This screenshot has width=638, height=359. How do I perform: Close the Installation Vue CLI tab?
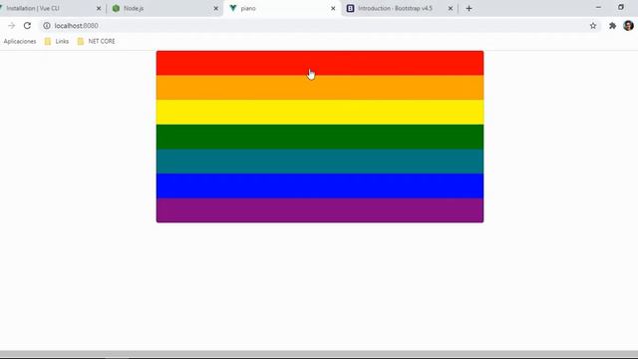(99, 8)
